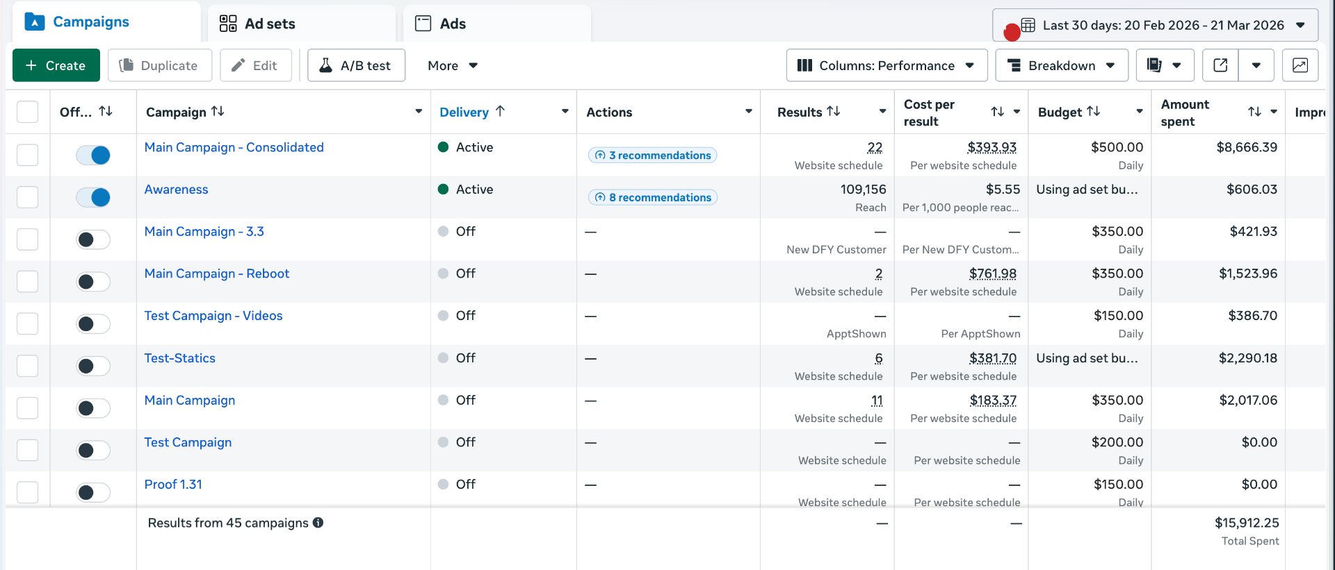Turn on Main Campaign - 3.3 toggle

pos(93,240)
